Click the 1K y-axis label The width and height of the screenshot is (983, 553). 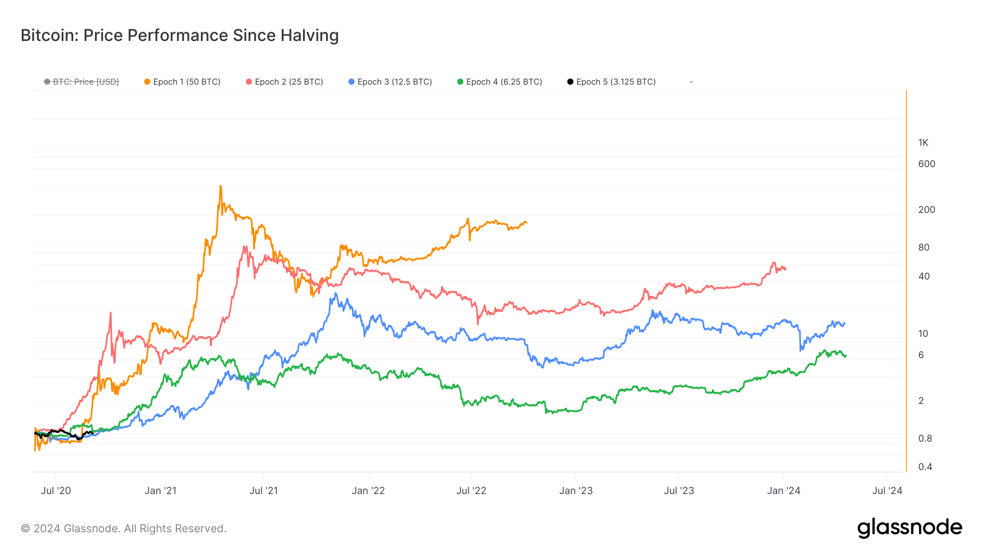(x=923, y=143)
